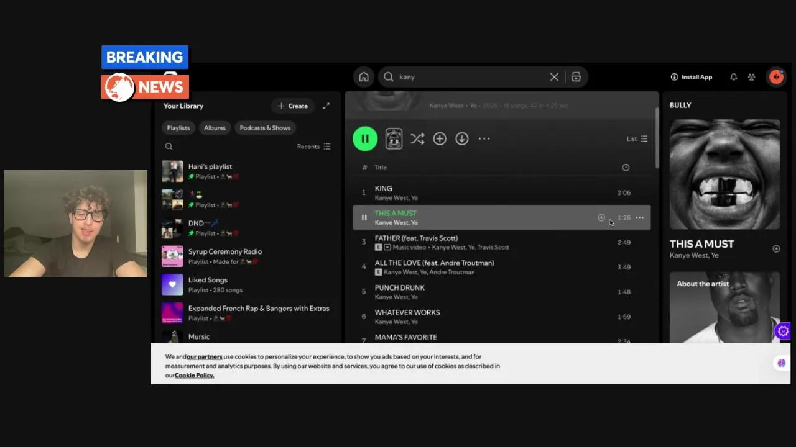This screenshot has width=796, height=447.
Task: Open the Recents sort dropdown
Action: coord(314,147)
